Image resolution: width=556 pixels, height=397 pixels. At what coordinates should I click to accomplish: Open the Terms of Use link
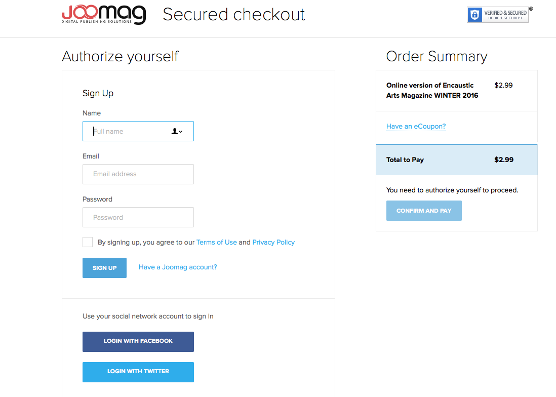(216, 242)
